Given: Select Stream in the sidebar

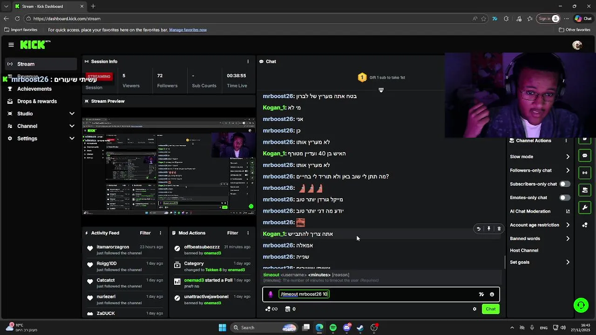Looking at the screenshot, I should point(41,64).
